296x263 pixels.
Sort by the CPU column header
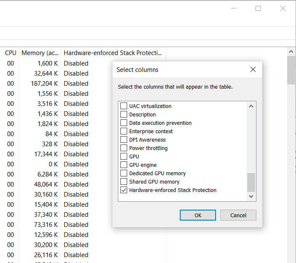point(11,53)
